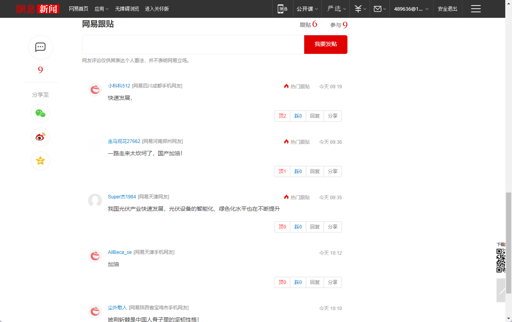Click the QR code download image
Screen dimensions: 512x322
pyautogui.click(x=501, y=261)
